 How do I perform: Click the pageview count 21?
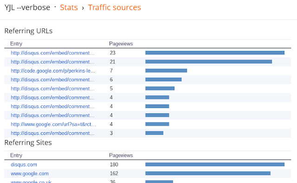[112, 62]
